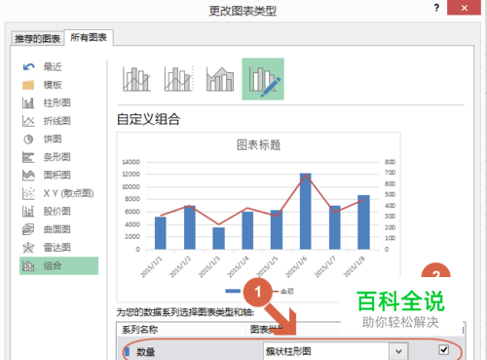This screenshot has height=360, width=487.
Task: Select 股价图 chart category
Action: 57,211
